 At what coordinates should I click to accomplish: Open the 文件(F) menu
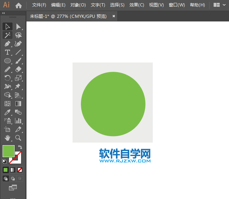point(39,5)
